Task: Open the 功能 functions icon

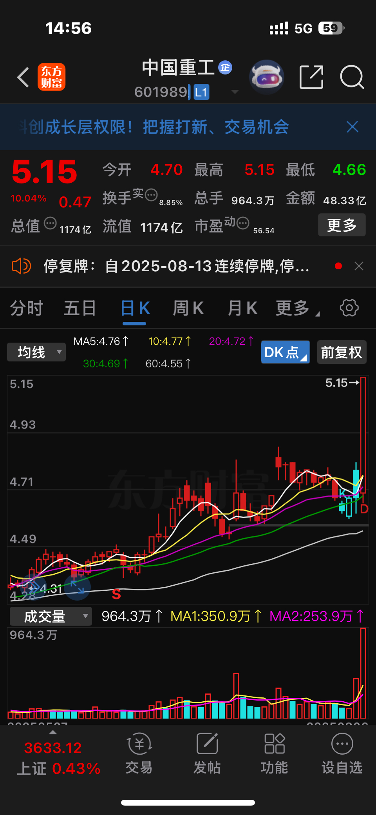Action: [x=274, y=753]
